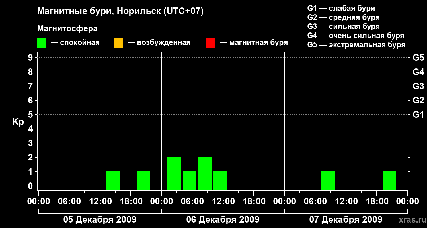The image size is (427, 228).
Task: Click the orange 'возбужденная' legend swatch
Action: tap(118, 43)
